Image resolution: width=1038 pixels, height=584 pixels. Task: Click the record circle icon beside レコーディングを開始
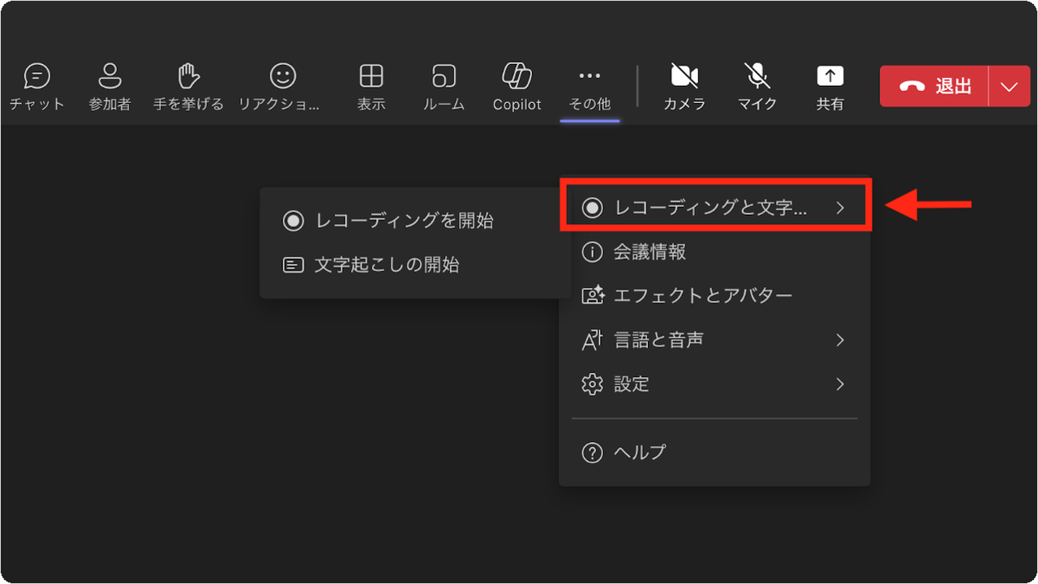293,221
